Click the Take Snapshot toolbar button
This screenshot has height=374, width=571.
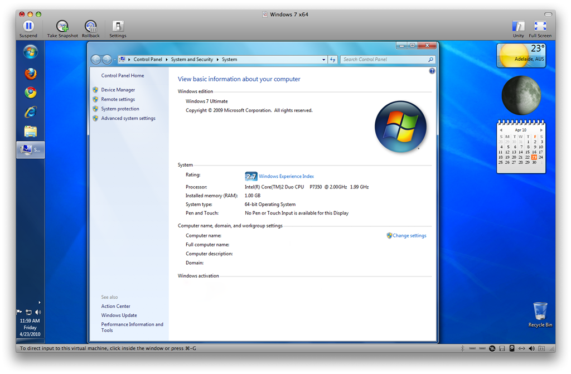tap(62, 29)
